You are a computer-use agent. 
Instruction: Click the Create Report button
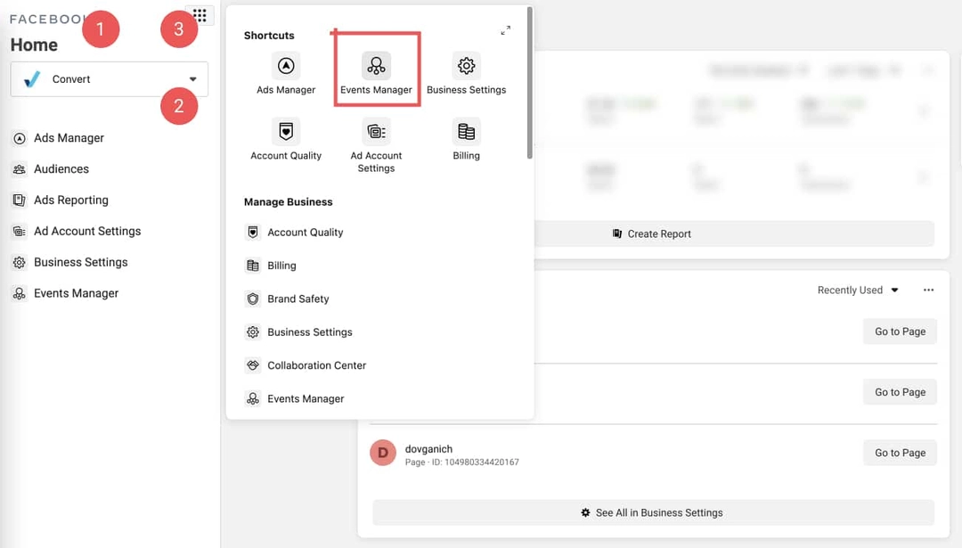tap(653, 234)
